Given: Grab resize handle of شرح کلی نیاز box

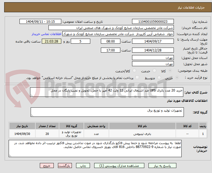Looking at the screenshot, I should click(32, 95).
